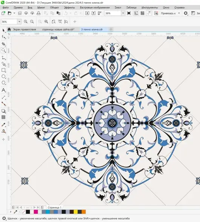Toggle the full-screen preview button

click(x=129, y=13)
